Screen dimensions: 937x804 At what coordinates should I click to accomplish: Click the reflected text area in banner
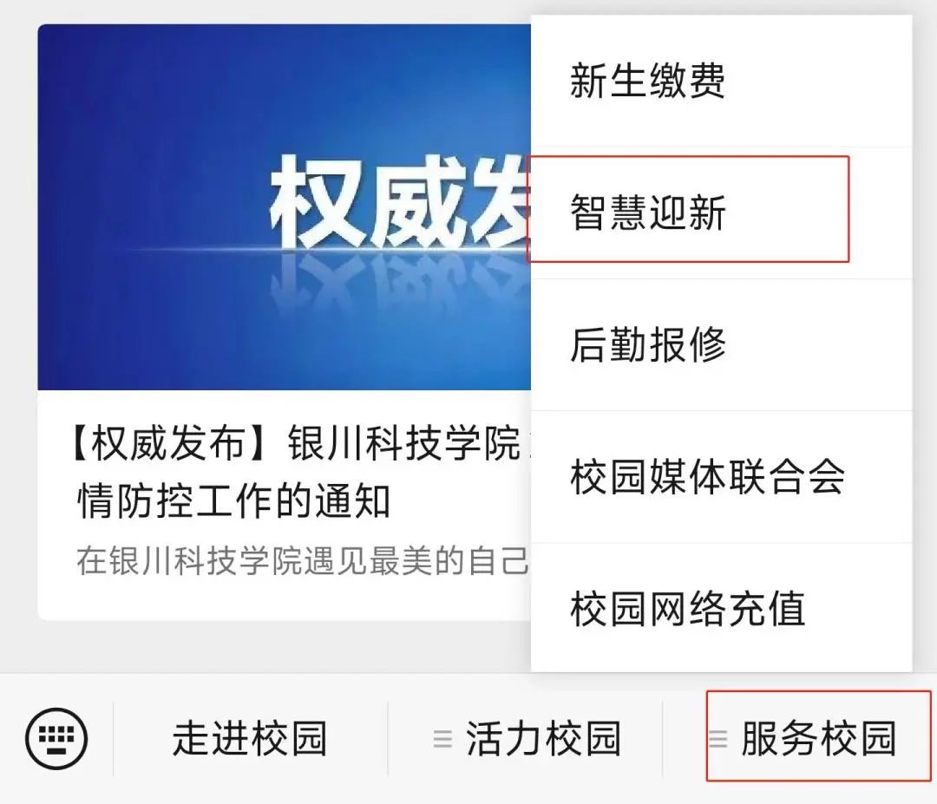pos(399,285)
